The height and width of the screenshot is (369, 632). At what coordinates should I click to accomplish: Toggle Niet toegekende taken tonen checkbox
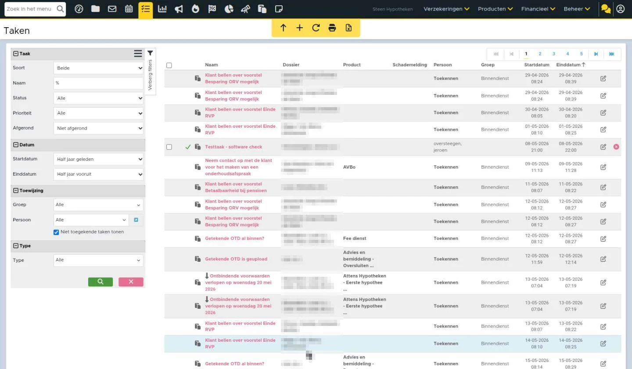coord(56,232)
